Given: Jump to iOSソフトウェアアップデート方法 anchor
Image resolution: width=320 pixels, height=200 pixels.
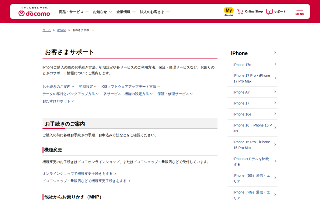Looking at the screenshot, I should pyautogui.click(x=130, y=86).
